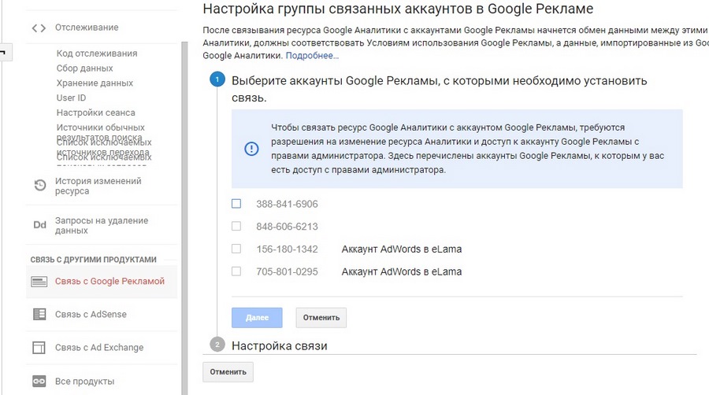Click the info icon in blue notice

click(251, 149)
